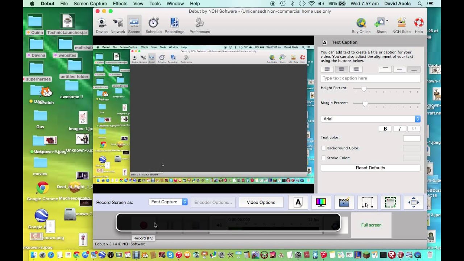Open the Effects menu
The height and width of the screenshot is (261, 464).
click(x=120, y=4)
